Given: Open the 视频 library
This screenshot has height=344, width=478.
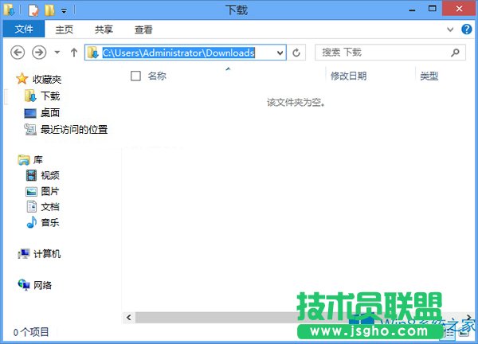Looking at the screenshot, I should 50,175.
